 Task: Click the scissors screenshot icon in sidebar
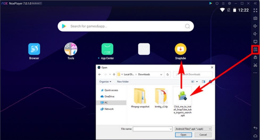point(255,65)
